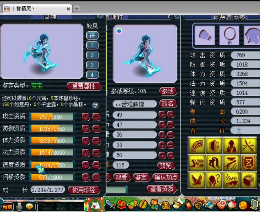Click the computer system icon
This screenshot has height=212, width=260.
tap(254, 204)
